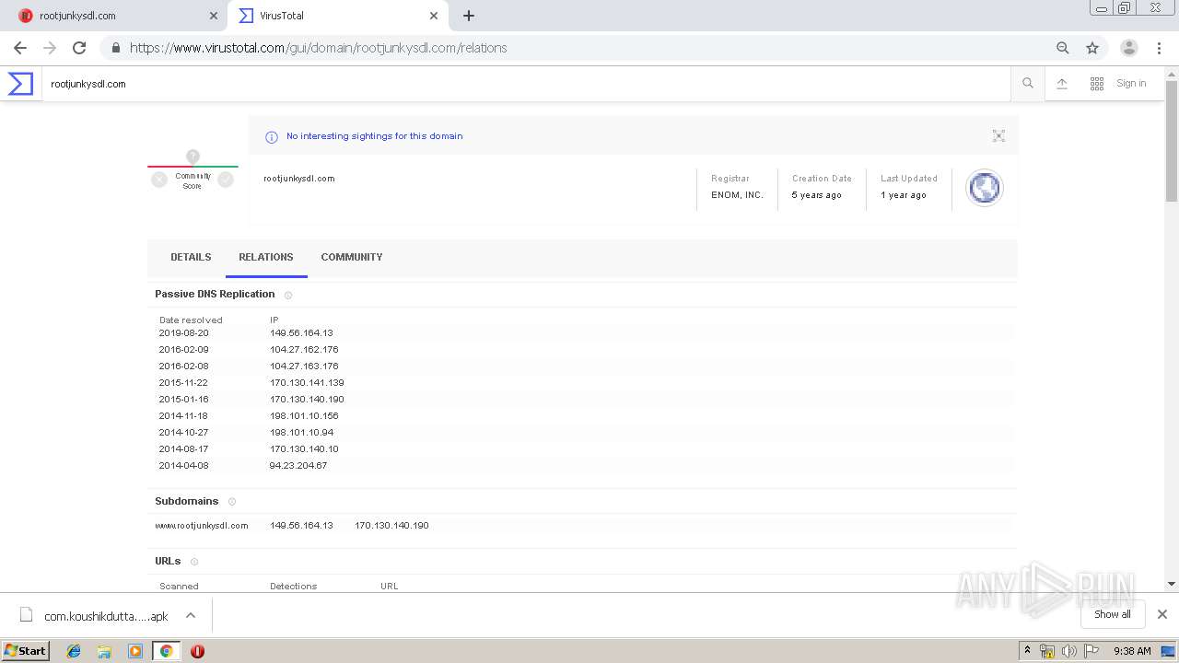Screen dimensions: 1179x663
Task: Click the expand graph icon in the sightings banner
Action: pos(998,136)
